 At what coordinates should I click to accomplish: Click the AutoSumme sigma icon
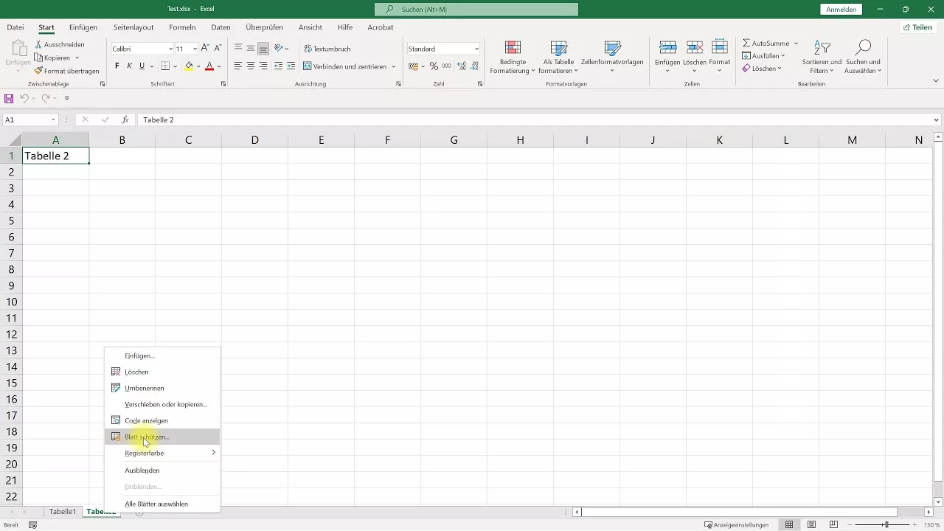pyautogui.click(x=746, y=44)
